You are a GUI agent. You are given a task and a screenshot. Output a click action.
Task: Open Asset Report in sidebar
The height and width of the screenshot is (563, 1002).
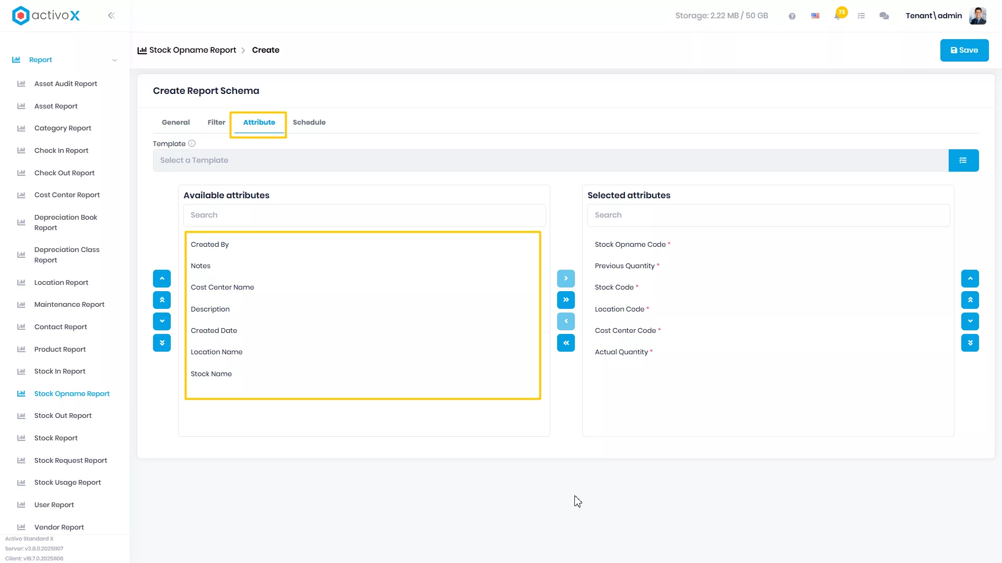click(x=56, y=106)
